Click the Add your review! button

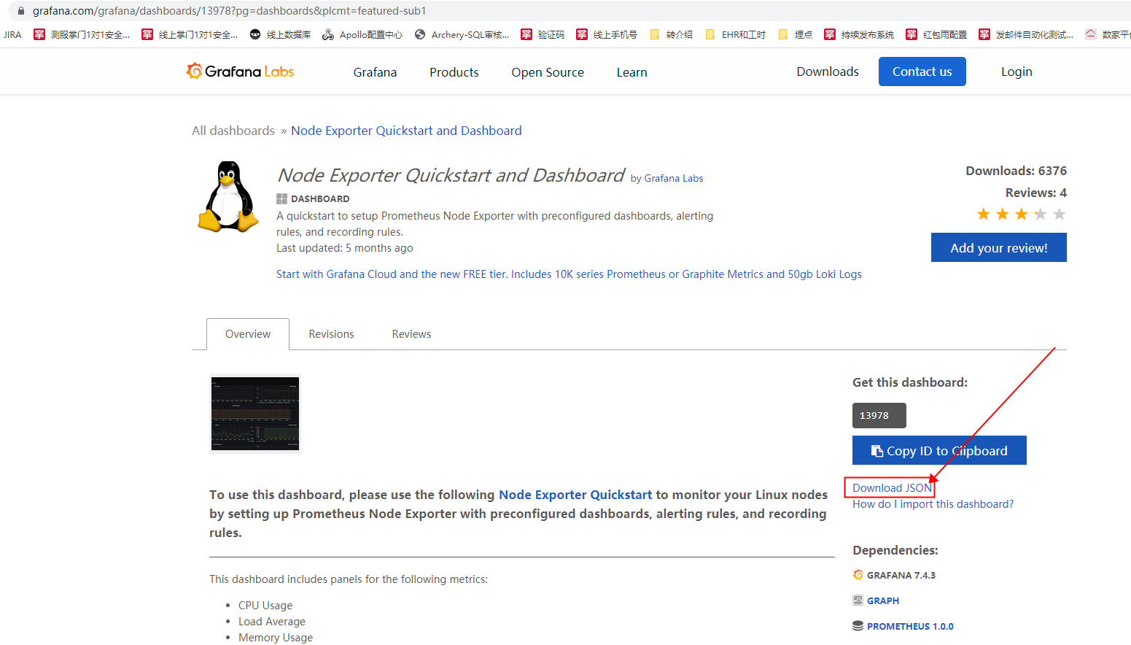(x=999, y=247)
